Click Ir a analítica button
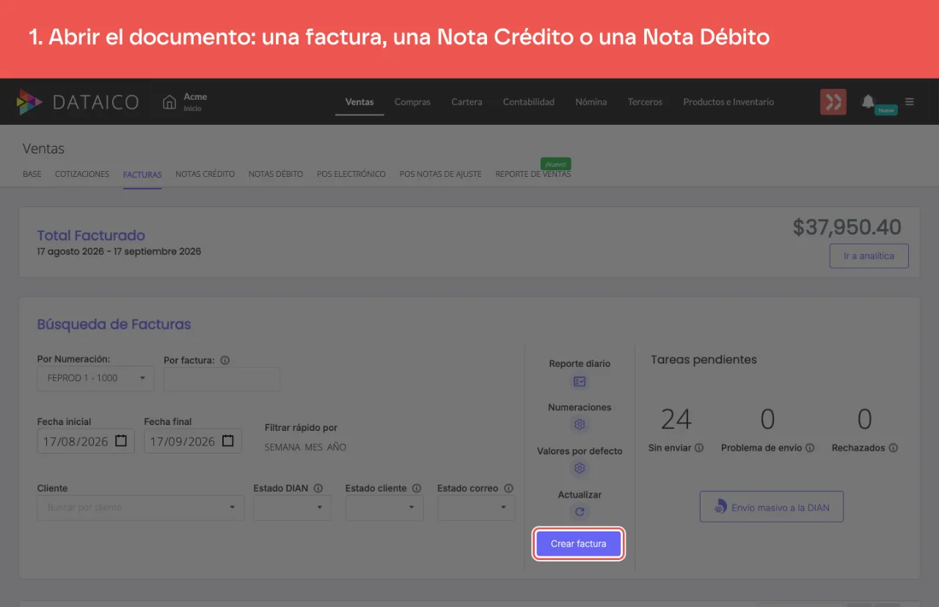The image size is (939, 607). coord(869,256)
